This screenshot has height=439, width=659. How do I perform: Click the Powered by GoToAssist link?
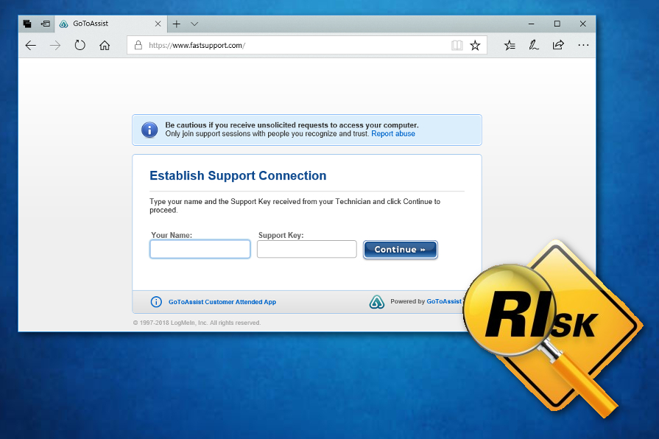point(444,301)
